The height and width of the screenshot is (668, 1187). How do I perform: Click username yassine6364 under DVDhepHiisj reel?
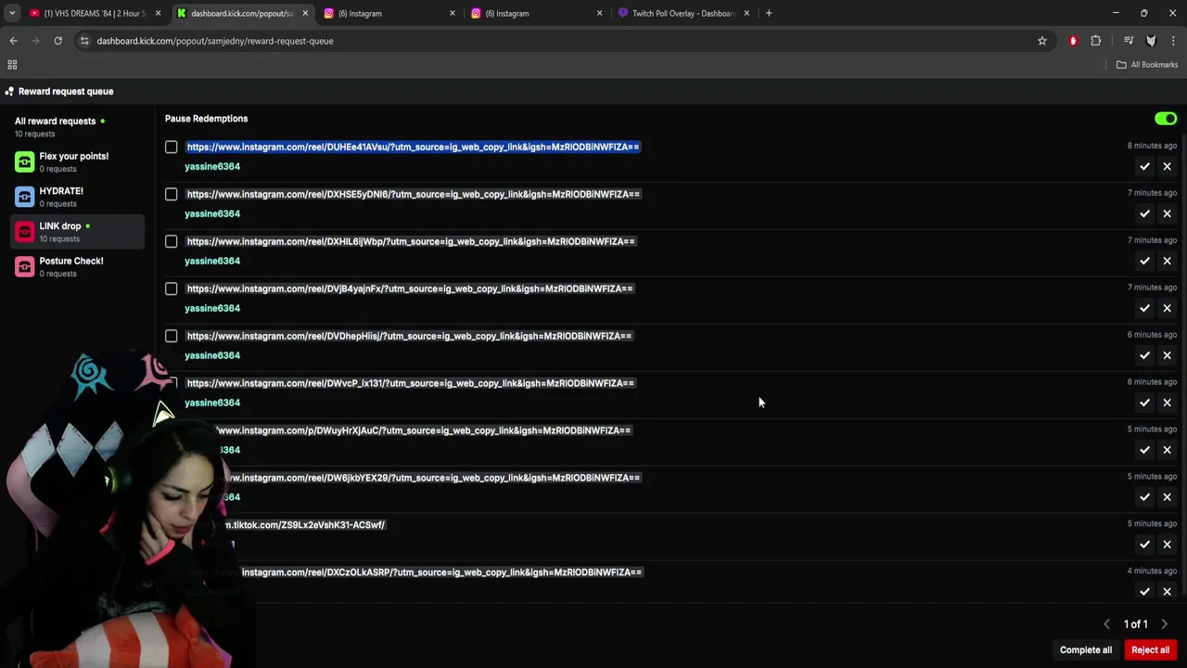(x=212, y=355)
